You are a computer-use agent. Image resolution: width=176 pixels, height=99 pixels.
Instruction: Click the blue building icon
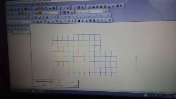click(x=94, y=20)
